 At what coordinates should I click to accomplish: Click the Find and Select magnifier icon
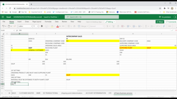click(157, 26)
